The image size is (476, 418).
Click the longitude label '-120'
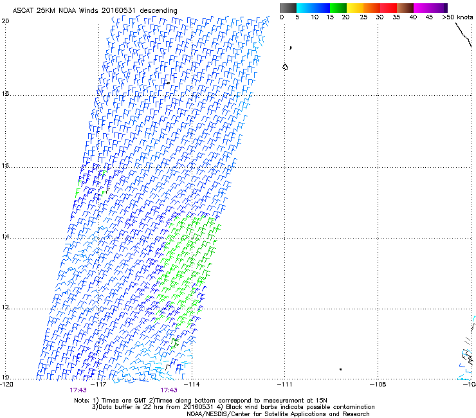coord(6,385)
